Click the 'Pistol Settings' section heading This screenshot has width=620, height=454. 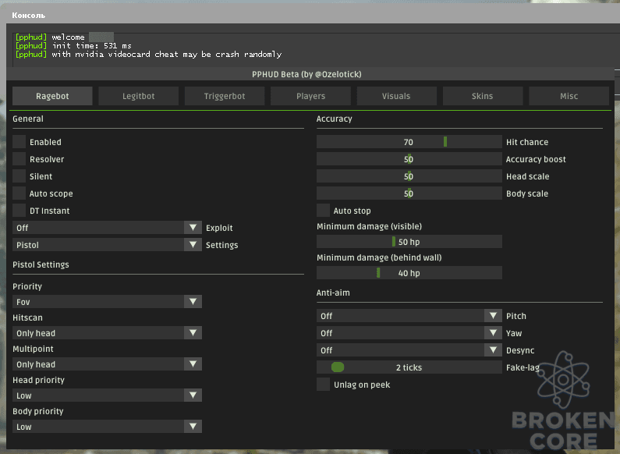tap(41, 264)
